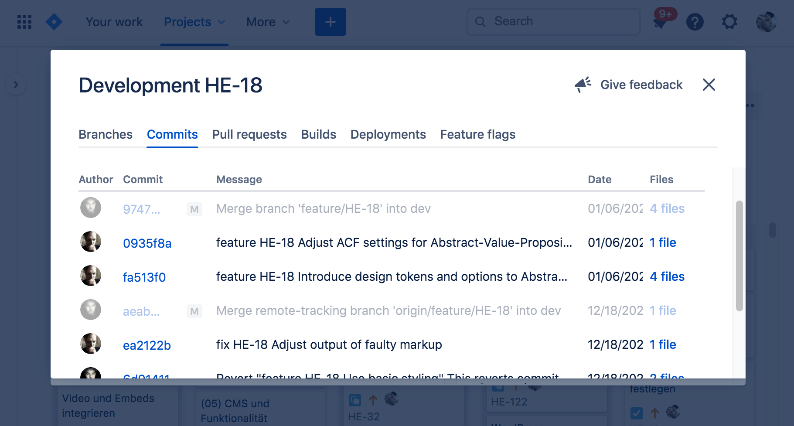
Task: Open the Deployments tab
Action: click(x=388, y=134)
